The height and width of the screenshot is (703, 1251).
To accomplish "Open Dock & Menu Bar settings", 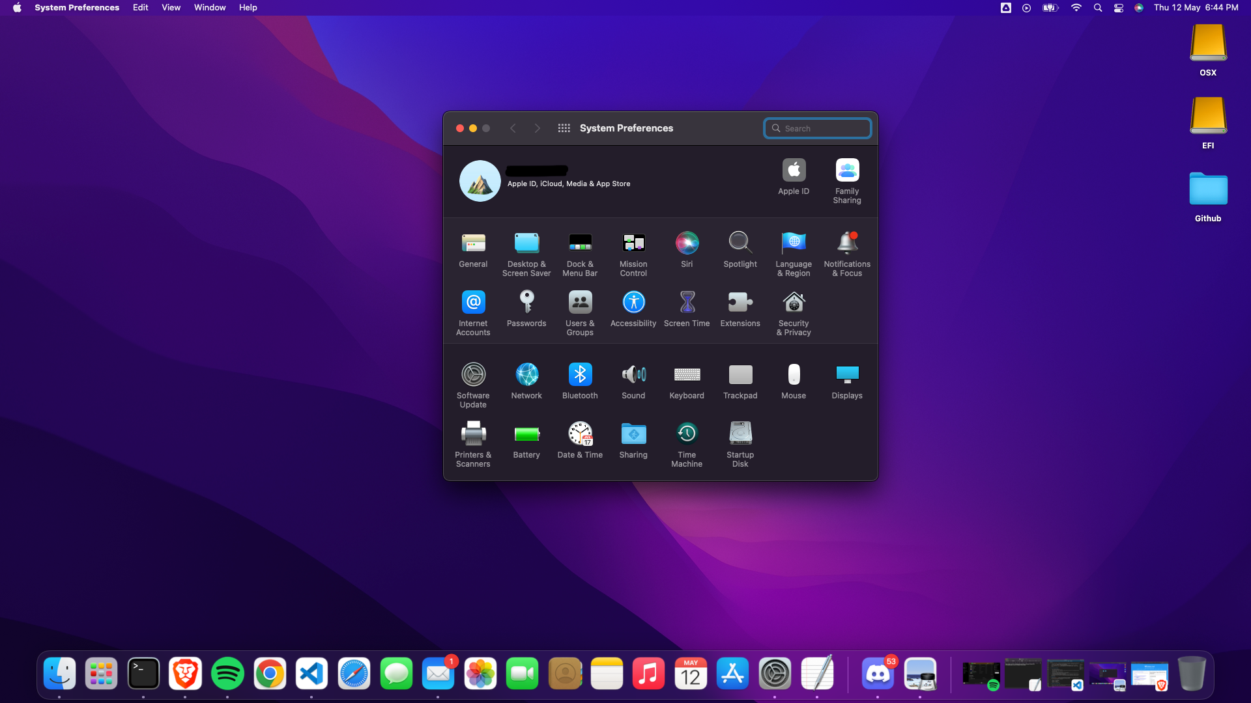I will click(x=580, y=243).
